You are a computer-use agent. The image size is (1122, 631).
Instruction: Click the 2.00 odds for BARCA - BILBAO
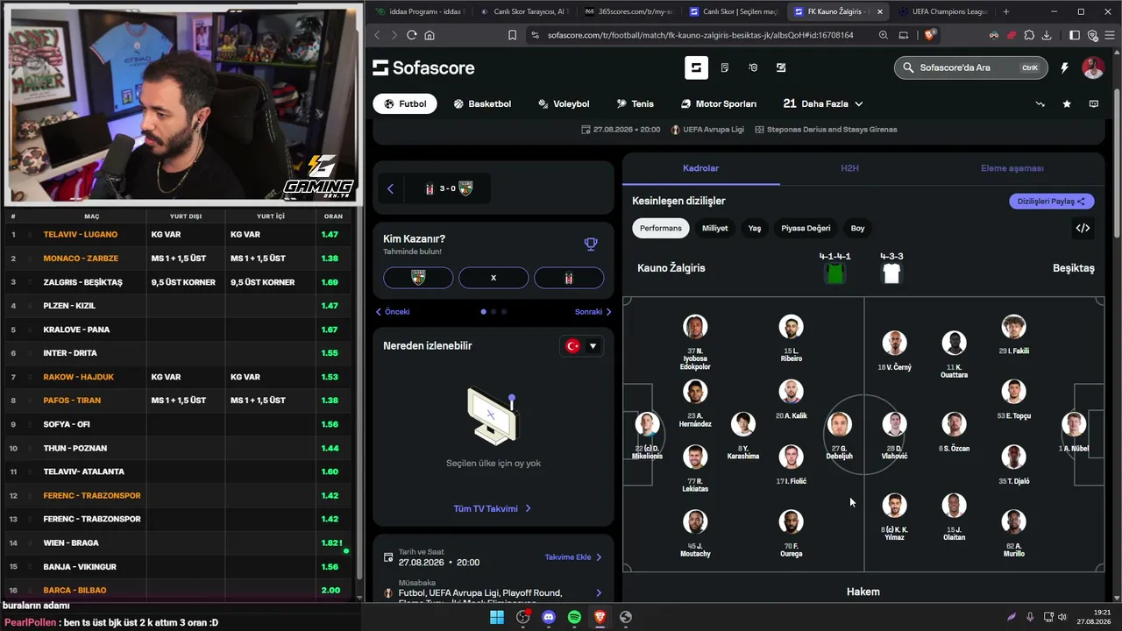330,590
